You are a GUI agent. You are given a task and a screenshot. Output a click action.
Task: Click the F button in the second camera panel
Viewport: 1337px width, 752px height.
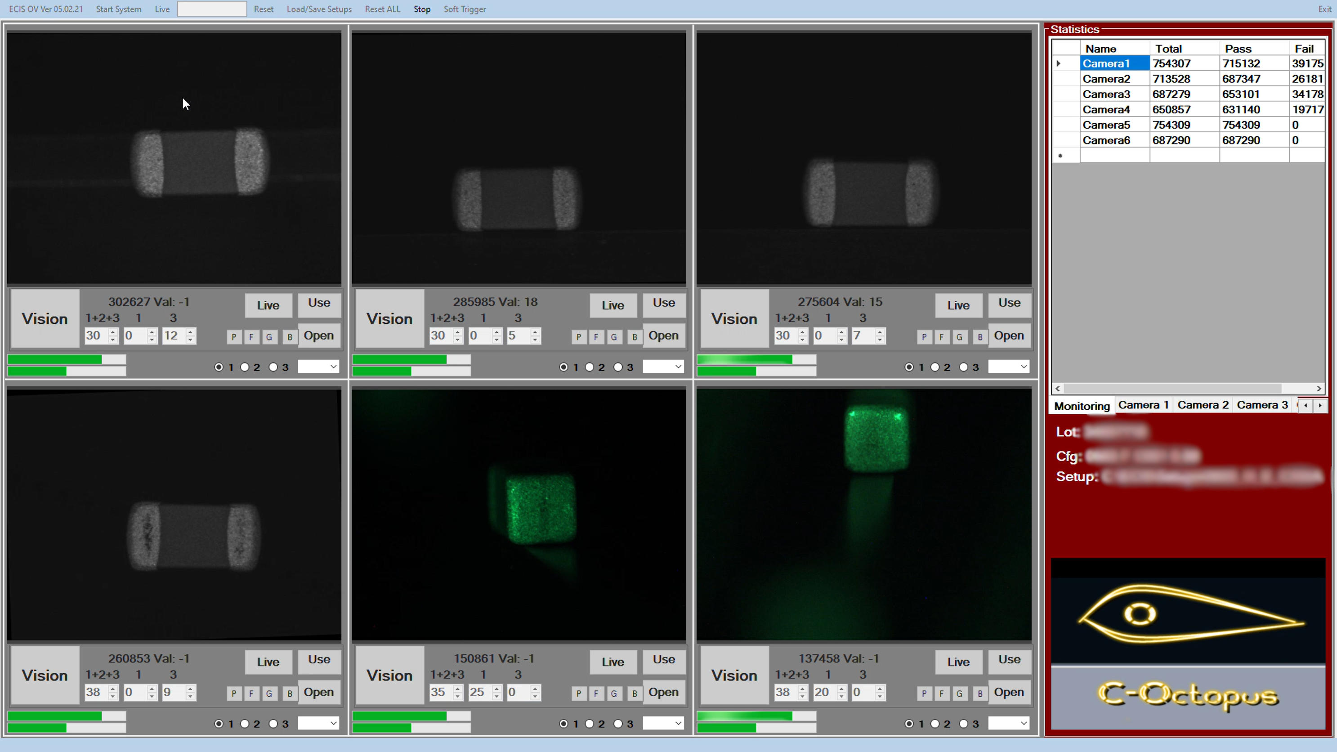(x=596, y=337)
